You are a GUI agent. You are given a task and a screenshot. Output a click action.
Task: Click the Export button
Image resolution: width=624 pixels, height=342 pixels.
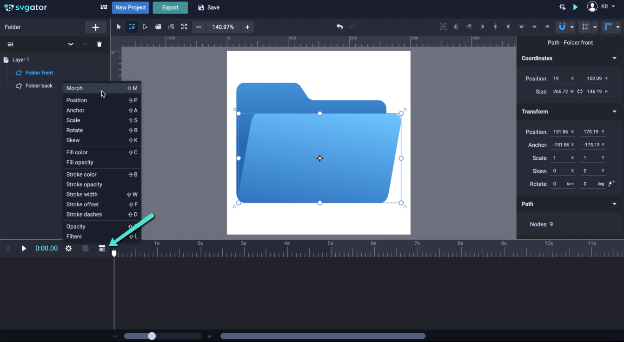pyautogui.click(x=170, y=7)
